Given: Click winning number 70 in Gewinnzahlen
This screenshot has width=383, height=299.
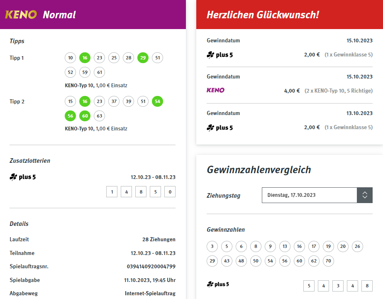Looking at the screenshot, I should 328,261.
